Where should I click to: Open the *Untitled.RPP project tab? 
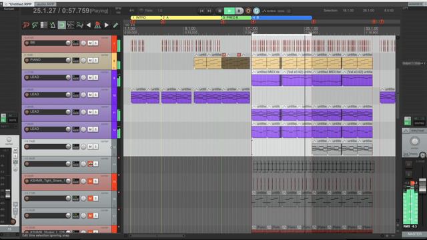pyautogui.click(x=19, y=4)
